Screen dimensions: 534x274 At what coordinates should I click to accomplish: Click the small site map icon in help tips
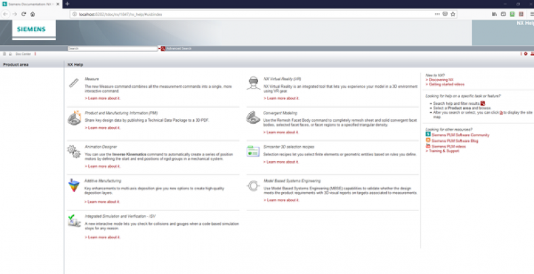501,112
